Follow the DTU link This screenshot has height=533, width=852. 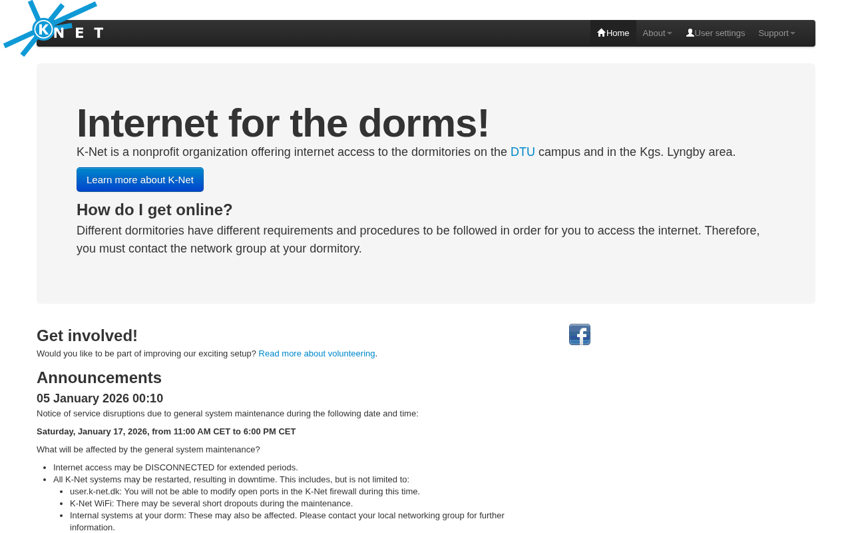[523, 152]
